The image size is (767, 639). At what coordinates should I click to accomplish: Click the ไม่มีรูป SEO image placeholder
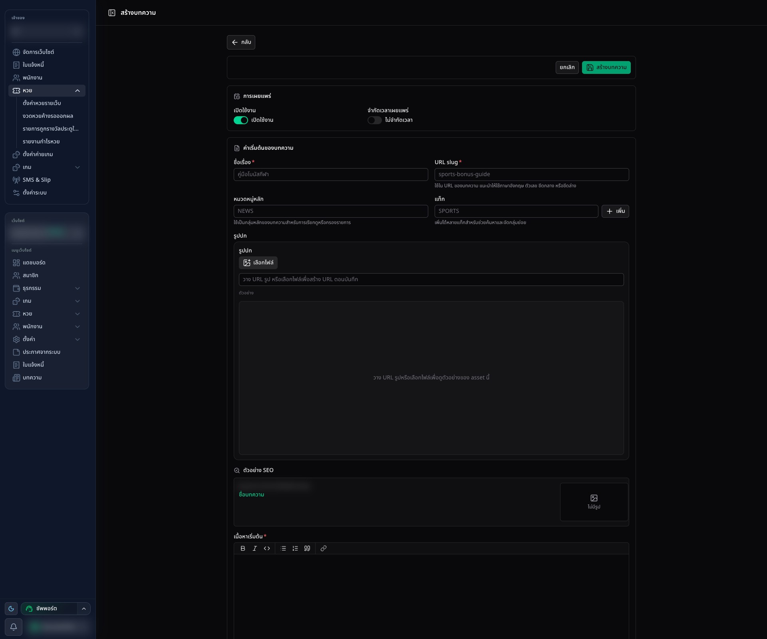pos(594,502)
